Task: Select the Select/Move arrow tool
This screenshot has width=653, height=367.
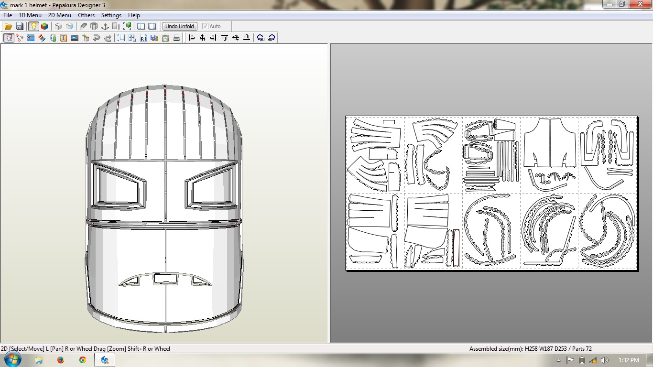Action: pos(9,38)
